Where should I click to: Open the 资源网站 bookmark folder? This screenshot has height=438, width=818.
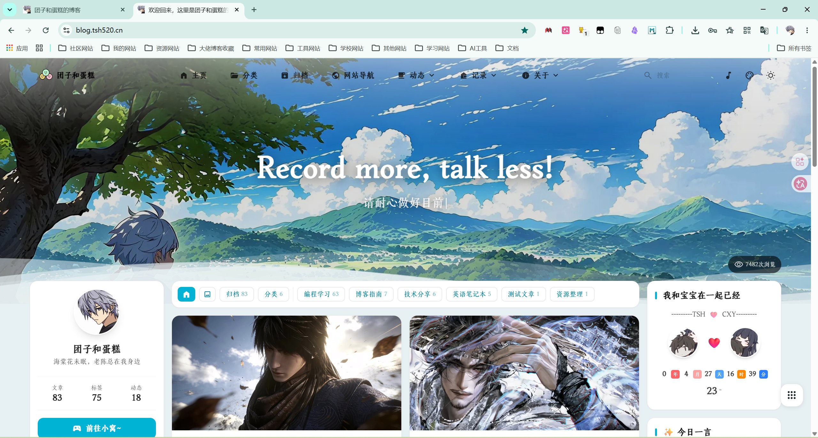pos(162,48)
